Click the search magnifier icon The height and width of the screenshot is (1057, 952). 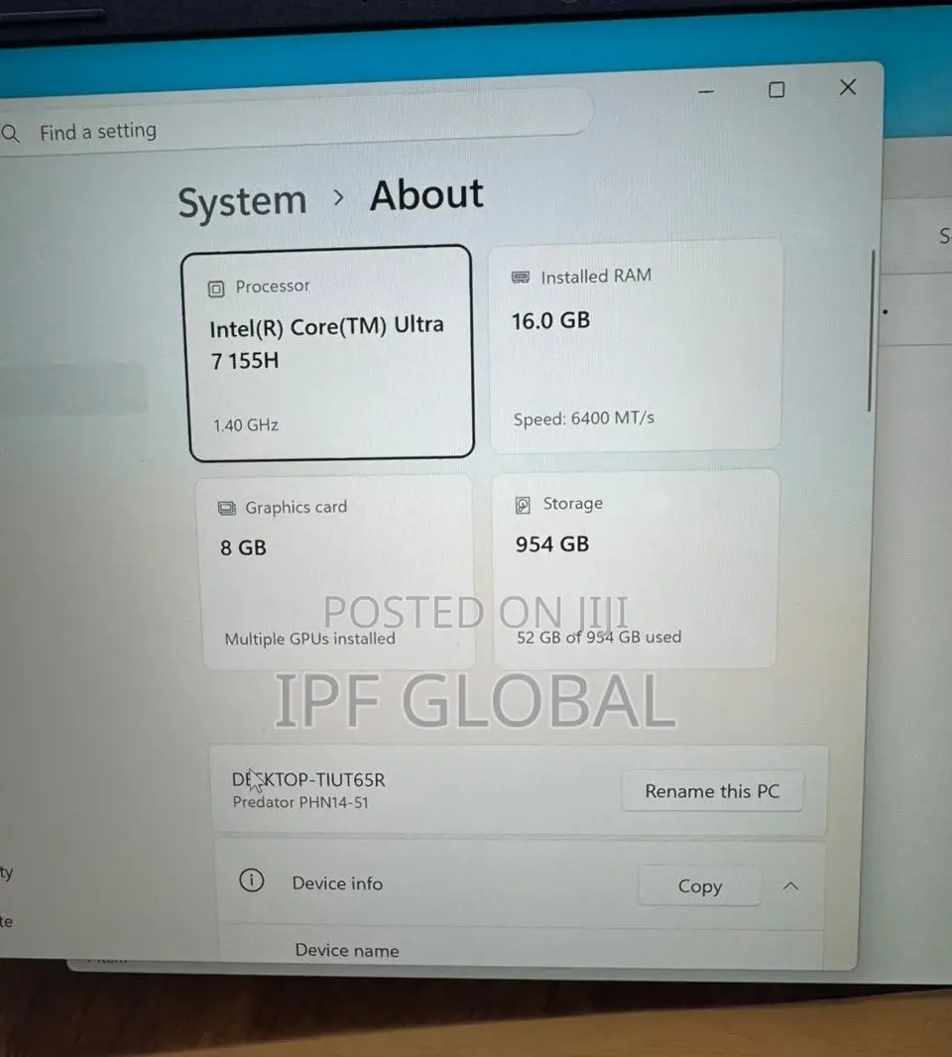point(10,134)
